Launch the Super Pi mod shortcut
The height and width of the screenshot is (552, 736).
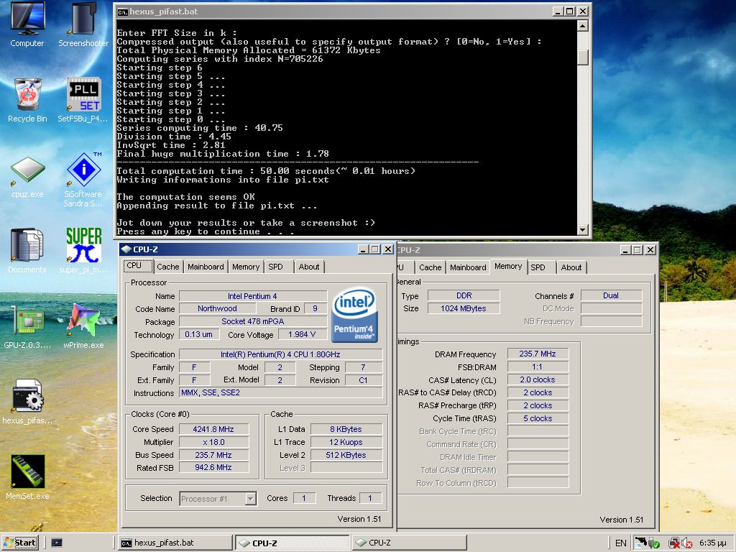[83, 250]
